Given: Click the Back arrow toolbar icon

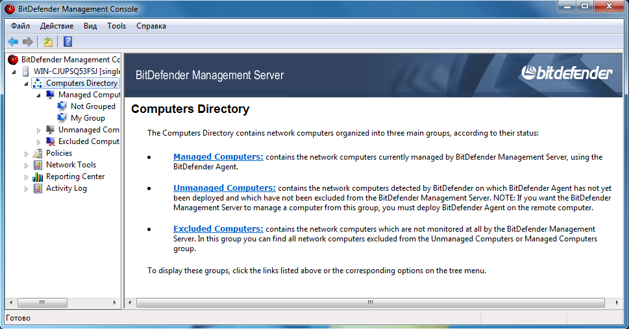Looking at the screenshot, I should [x=12, y=42].
